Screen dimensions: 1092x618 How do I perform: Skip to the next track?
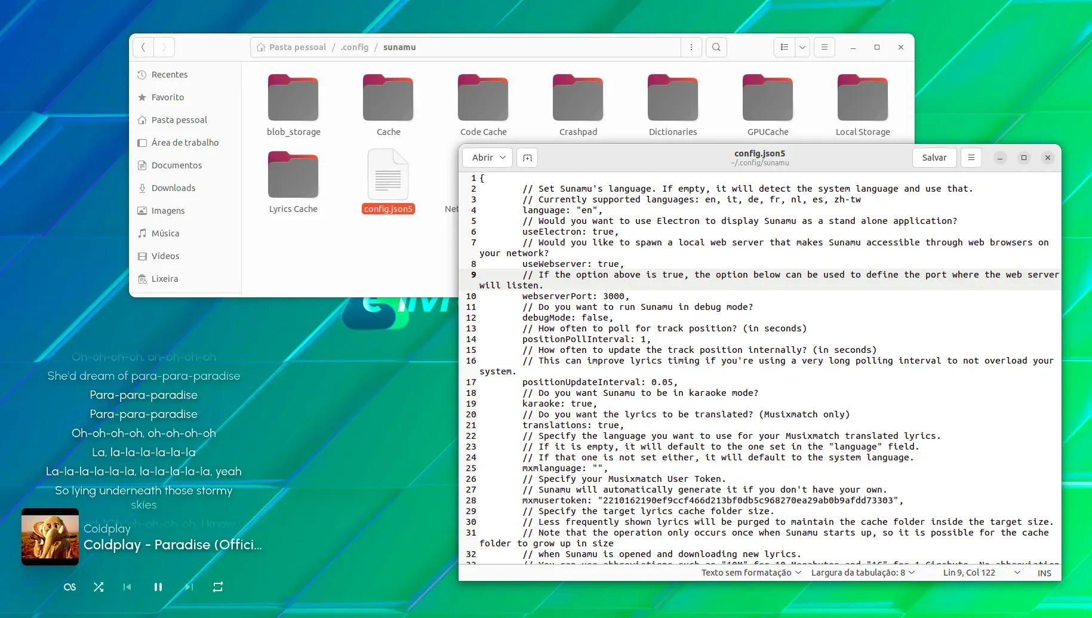(189, 587)
